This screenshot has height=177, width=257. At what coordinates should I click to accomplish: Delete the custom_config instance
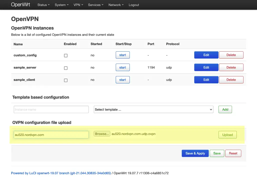click(x=231, y=55)
